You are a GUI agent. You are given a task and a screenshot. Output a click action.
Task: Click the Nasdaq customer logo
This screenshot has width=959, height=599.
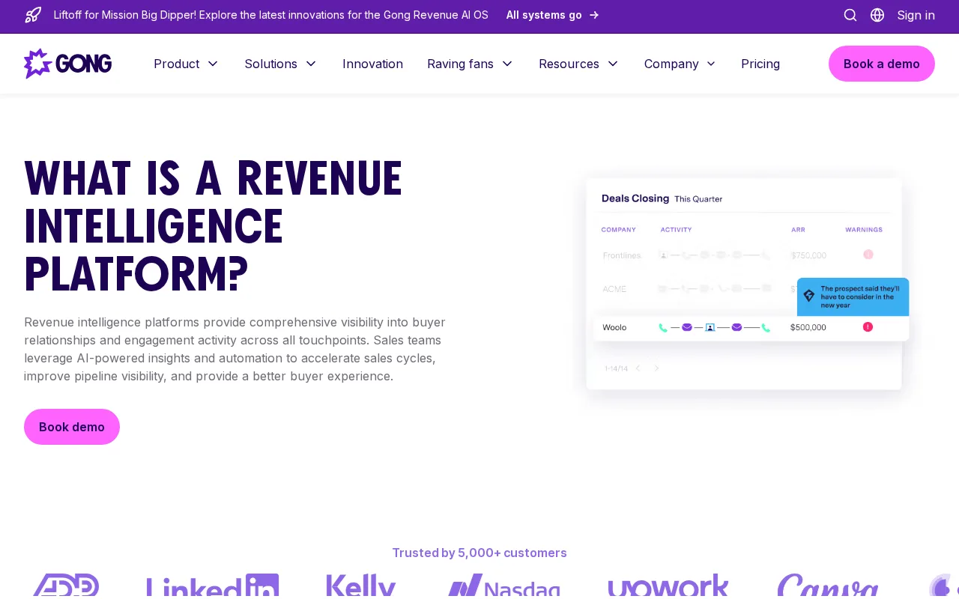(x=503, y=586)
